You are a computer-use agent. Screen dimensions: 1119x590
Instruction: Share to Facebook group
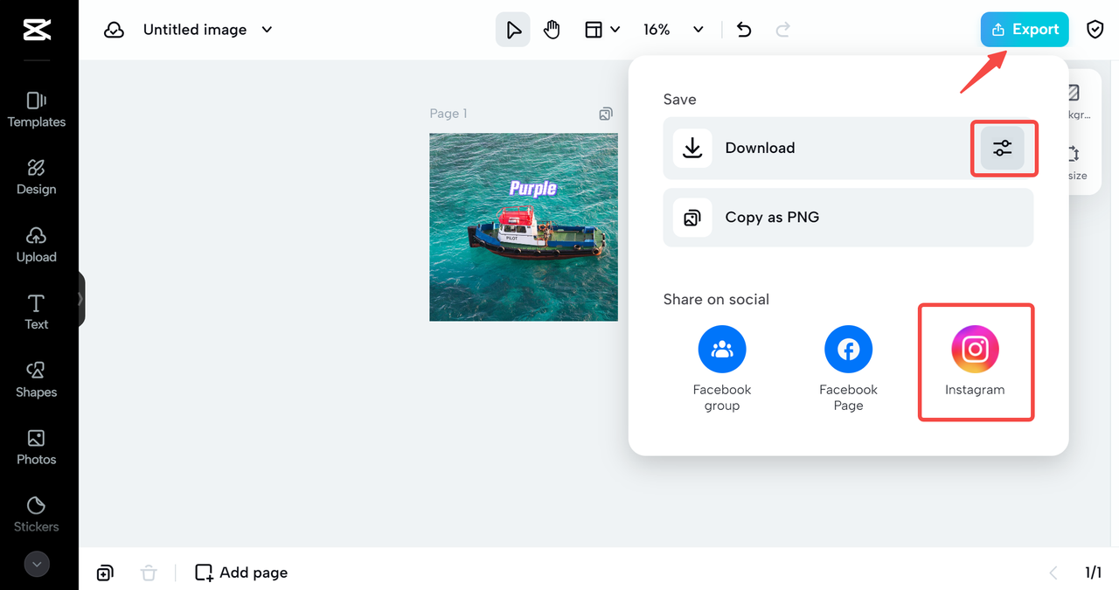(722, 368)
